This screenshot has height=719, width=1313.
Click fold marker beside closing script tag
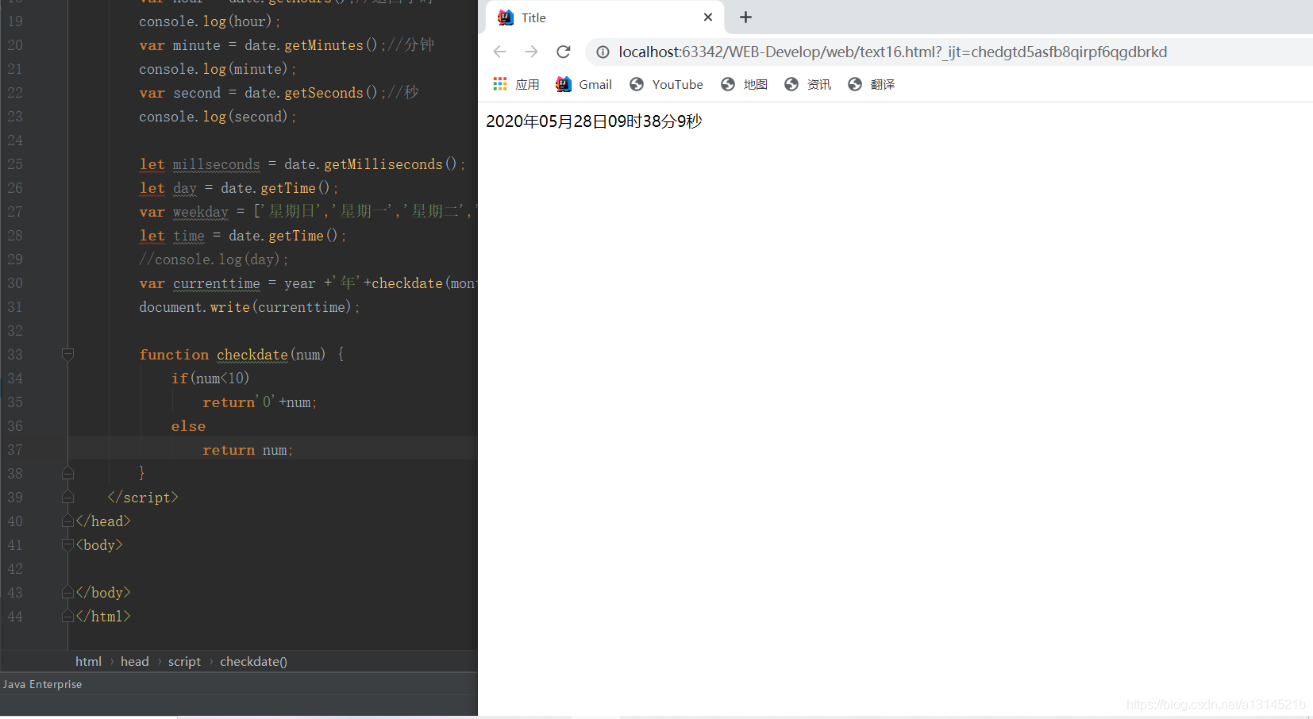[67, 497]
